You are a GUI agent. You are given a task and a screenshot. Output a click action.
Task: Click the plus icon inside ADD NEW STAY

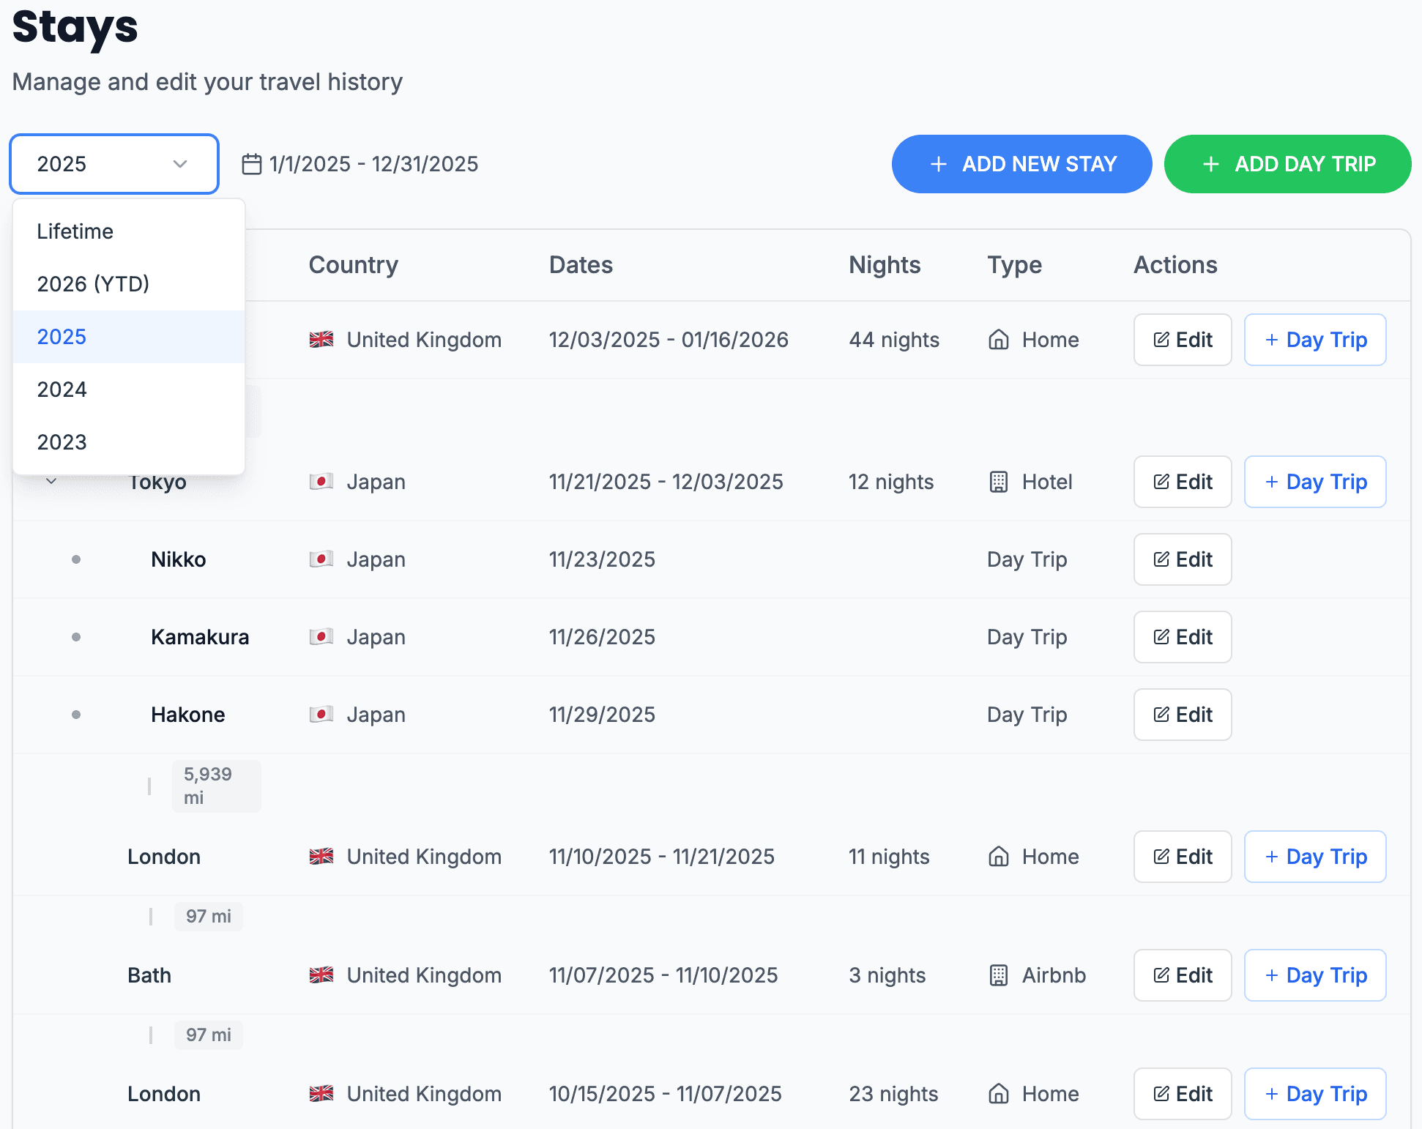(938, 163)
